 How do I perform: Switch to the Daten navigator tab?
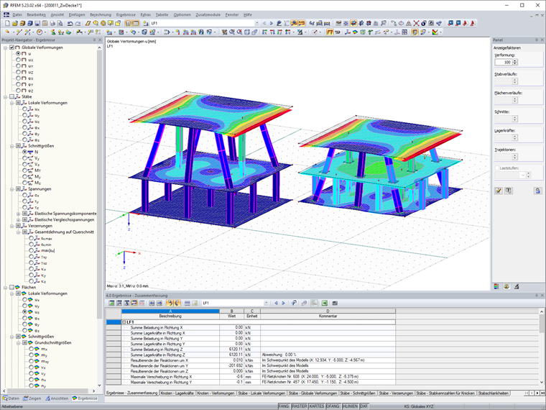[11, 398]
